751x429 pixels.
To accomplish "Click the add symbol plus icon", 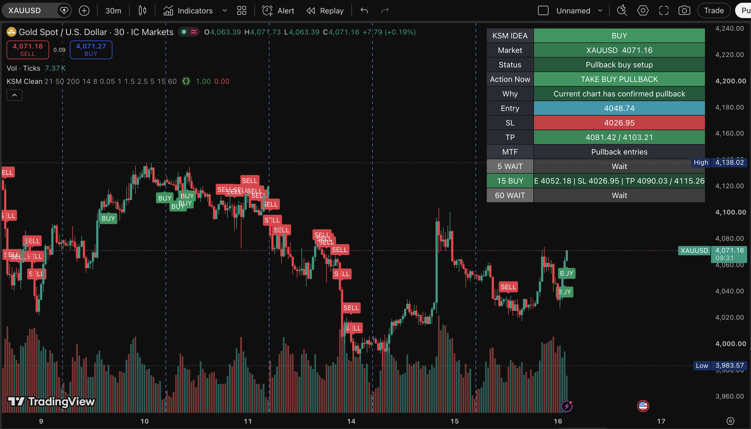I will tap(84, 11).
